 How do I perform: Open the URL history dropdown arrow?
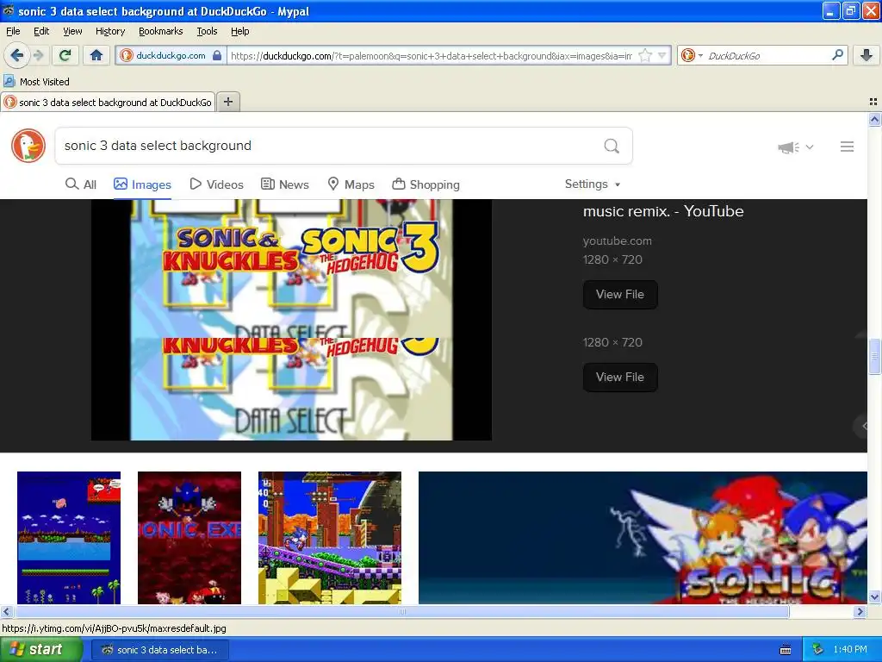(x=662, y=55)
